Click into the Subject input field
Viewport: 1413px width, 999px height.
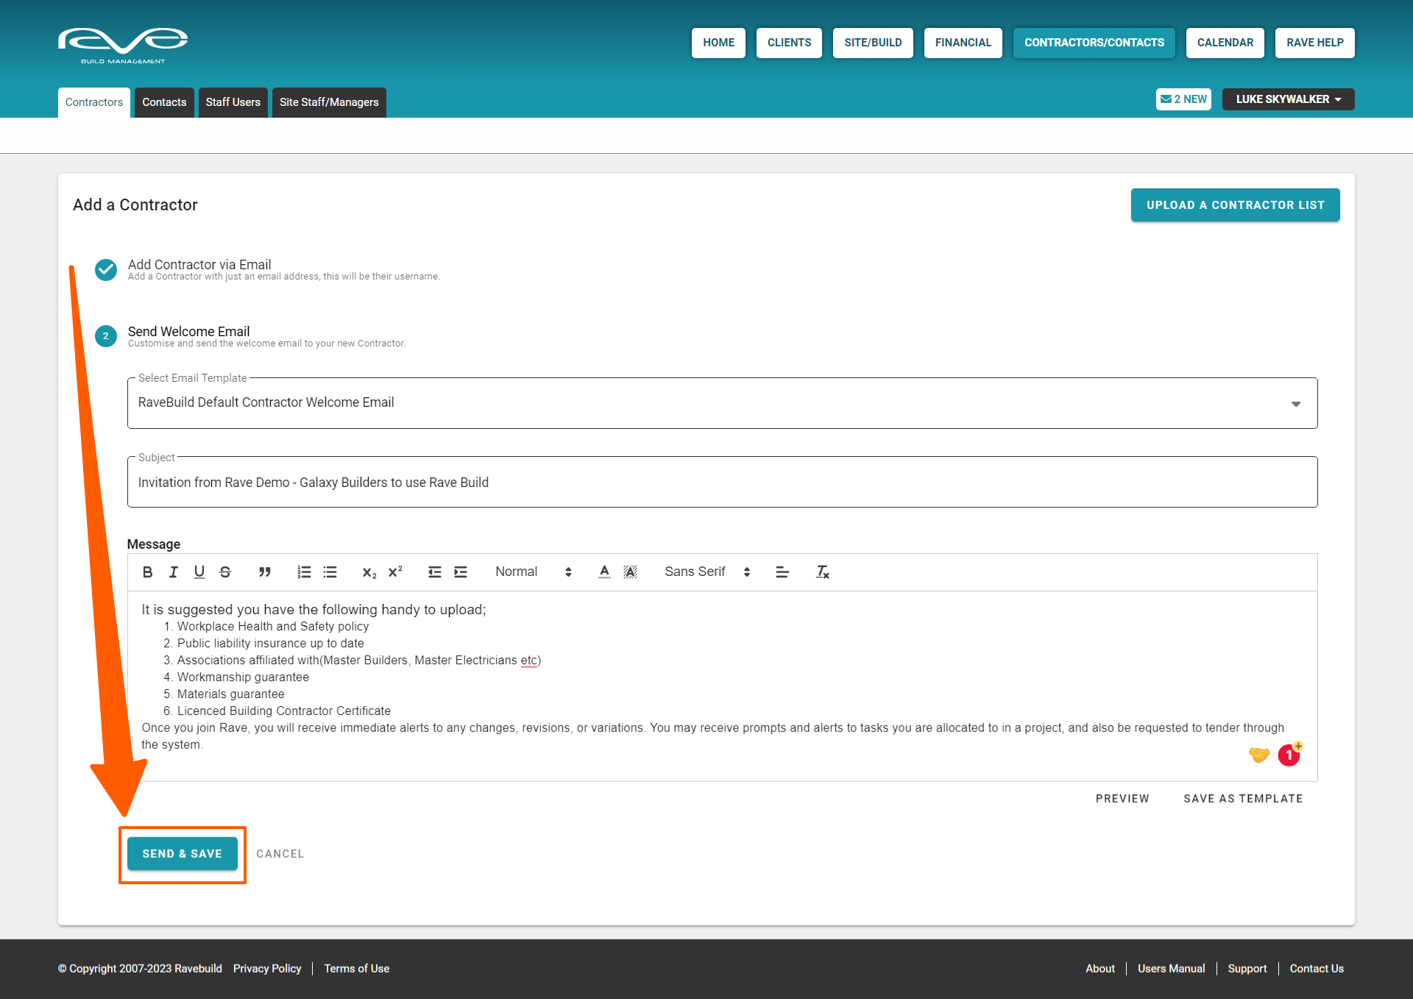click(x=722, y=483)
